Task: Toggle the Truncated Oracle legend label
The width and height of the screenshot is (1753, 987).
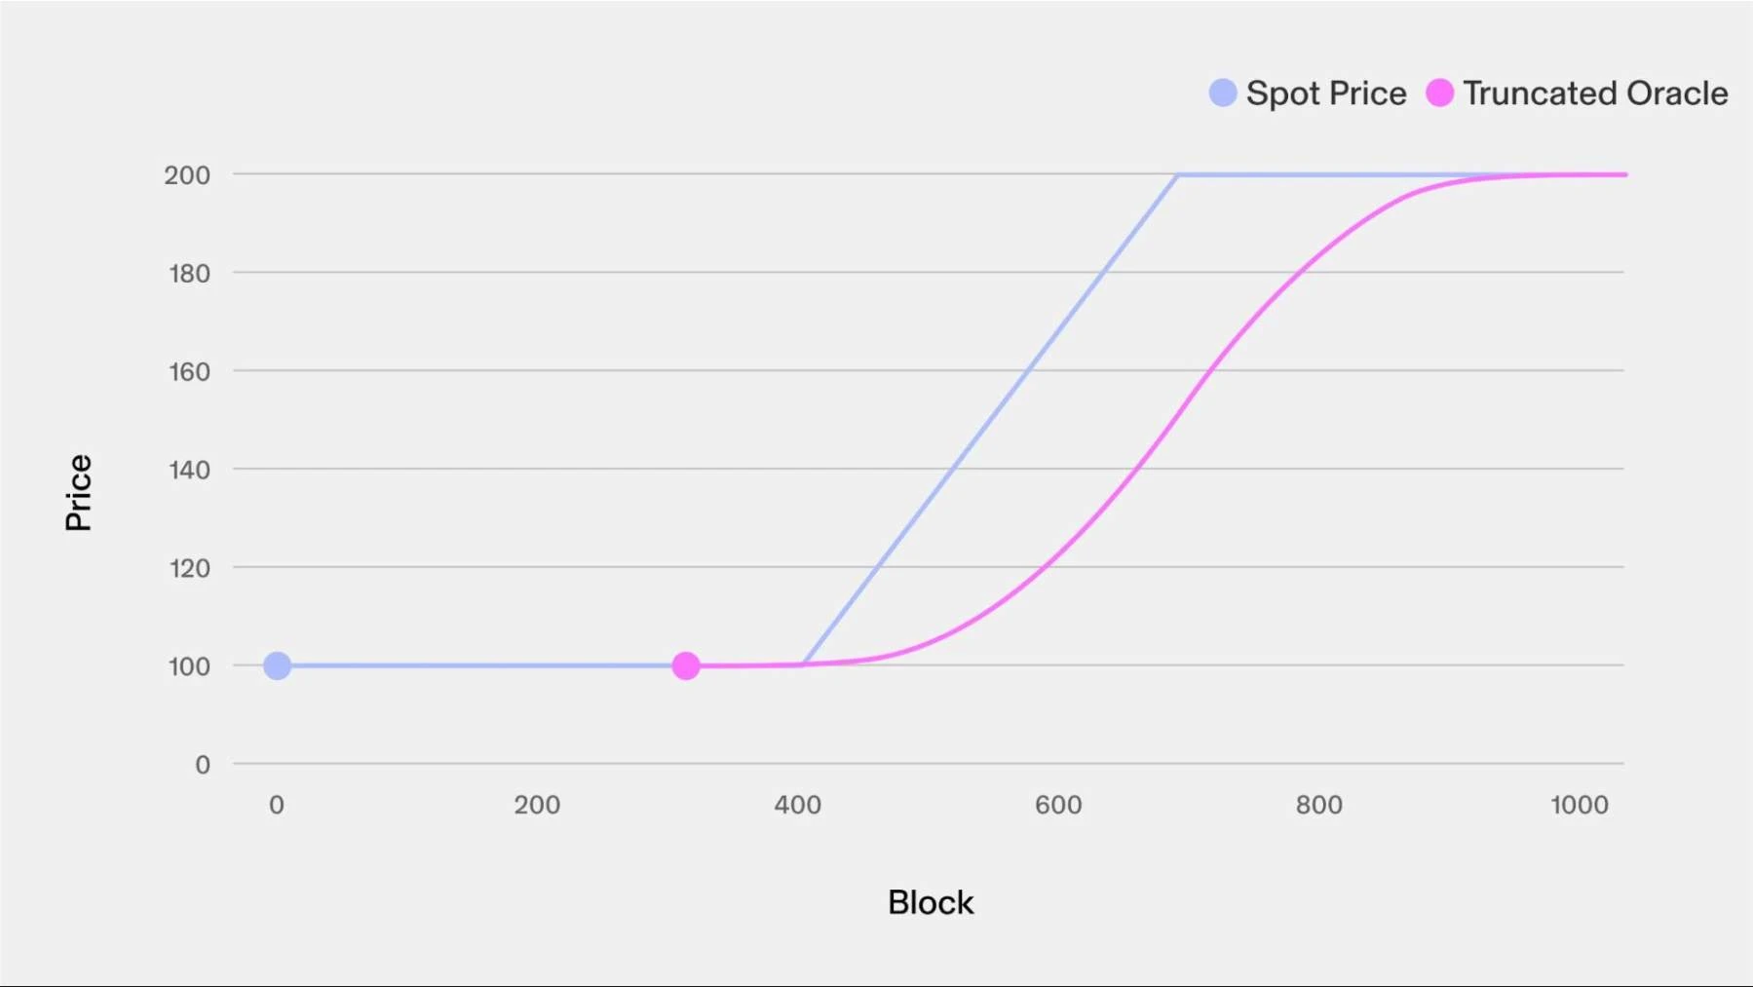Action: click(x=1595, y=94)
